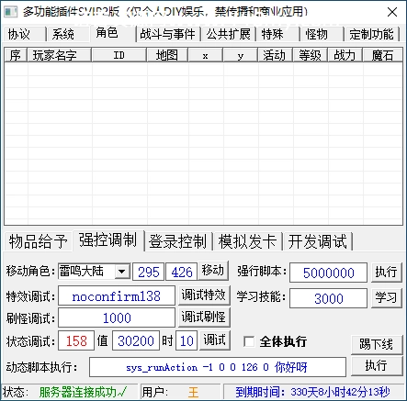Click the 时 field showing 10
The height and width of the screenshot is (401, 407).
187,340
